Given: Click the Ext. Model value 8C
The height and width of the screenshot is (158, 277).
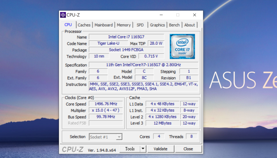Looking at the screenshot, I should pyautogui.click(x=144, y=78).
